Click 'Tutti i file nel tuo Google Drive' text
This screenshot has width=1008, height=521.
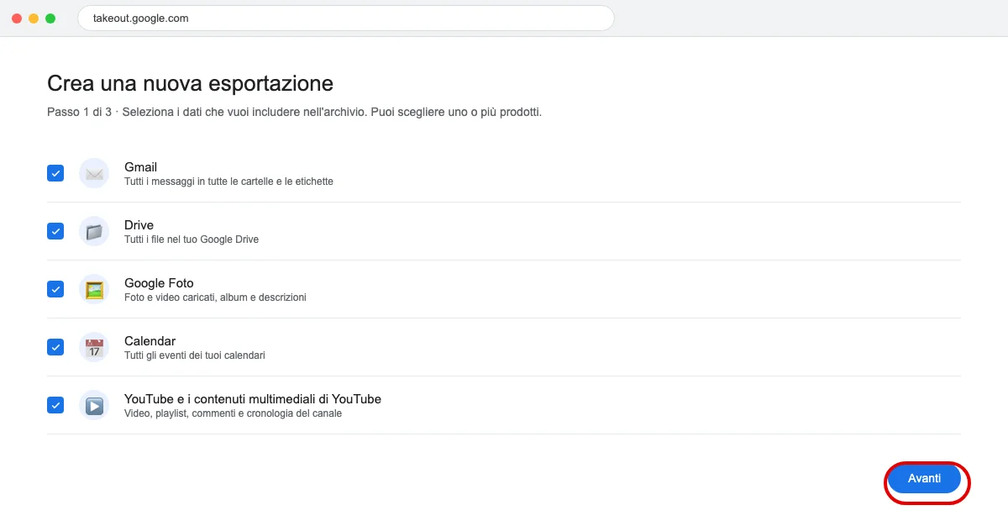tap(192, 239)
